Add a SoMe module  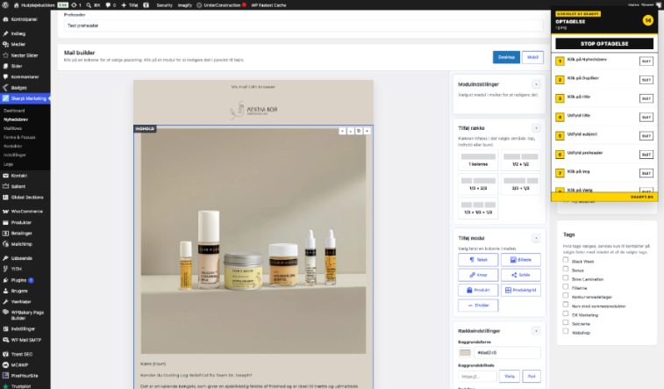tap(520, 275)
